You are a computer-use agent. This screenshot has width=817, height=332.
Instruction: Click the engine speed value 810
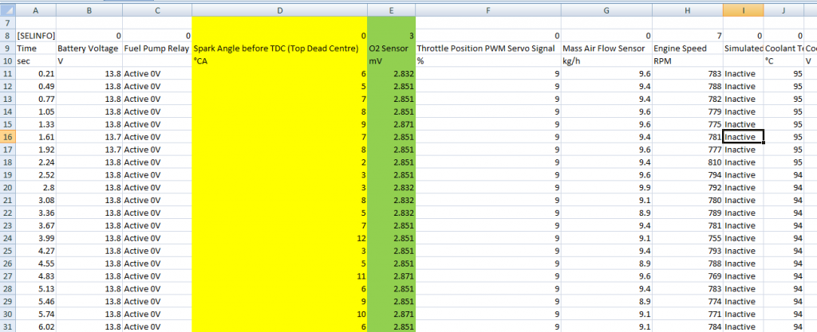point(687,162)
